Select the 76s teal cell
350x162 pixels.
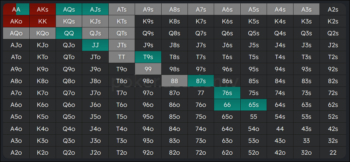pos(227,93)
